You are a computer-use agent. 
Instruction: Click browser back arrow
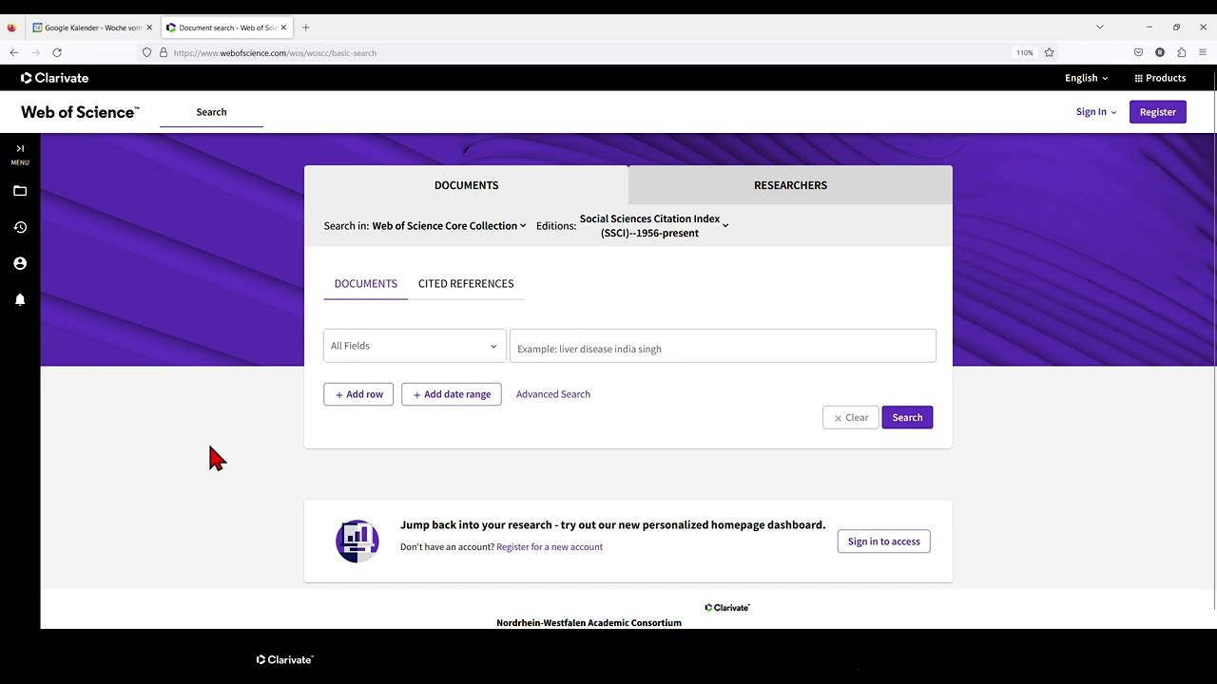click(13, 52)
